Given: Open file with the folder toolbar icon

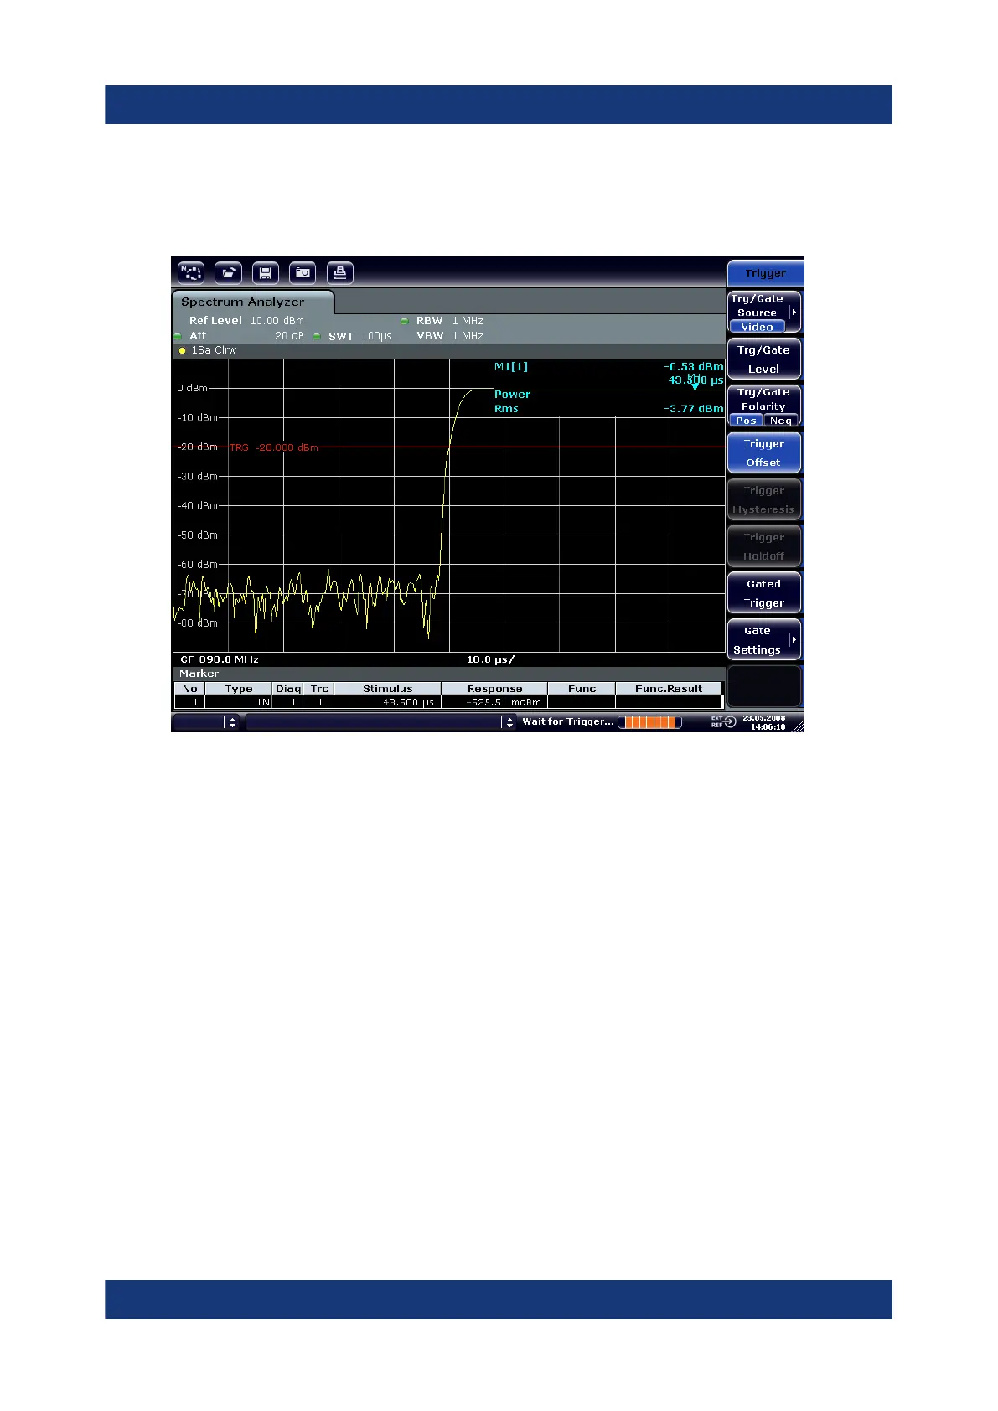Looking at the screenshot, I should 228,273.
